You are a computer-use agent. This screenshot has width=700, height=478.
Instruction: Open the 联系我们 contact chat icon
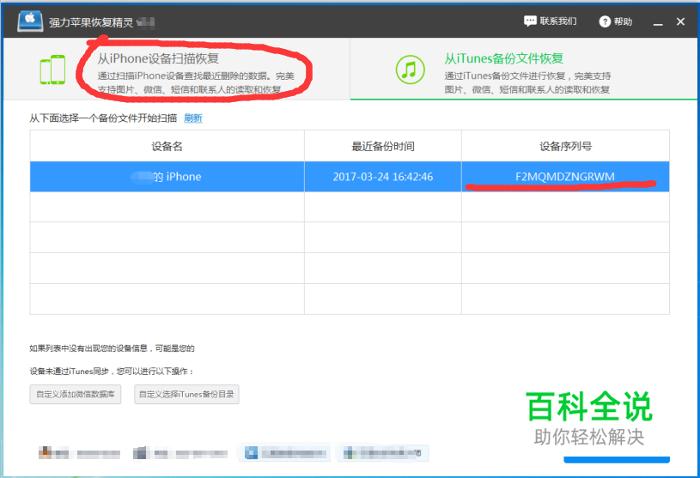530,21
